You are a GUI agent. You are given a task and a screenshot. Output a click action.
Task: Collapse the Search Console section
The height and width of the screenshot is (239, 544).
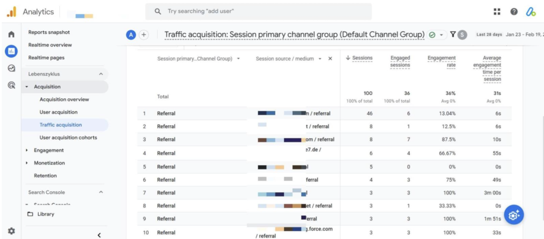coord(101,192)
